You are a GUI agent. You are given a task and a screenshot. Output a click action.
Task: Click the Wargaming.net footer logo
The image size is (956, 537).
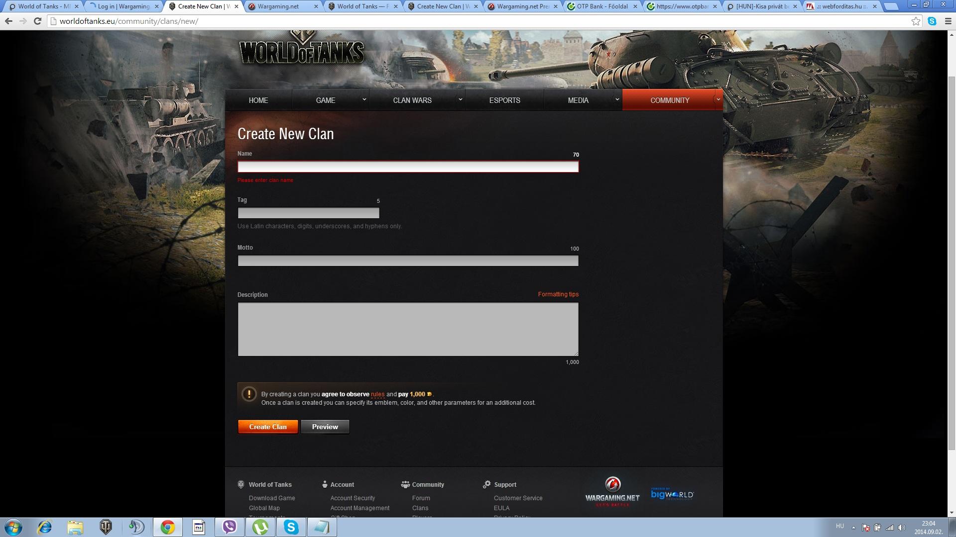point(612,492)
